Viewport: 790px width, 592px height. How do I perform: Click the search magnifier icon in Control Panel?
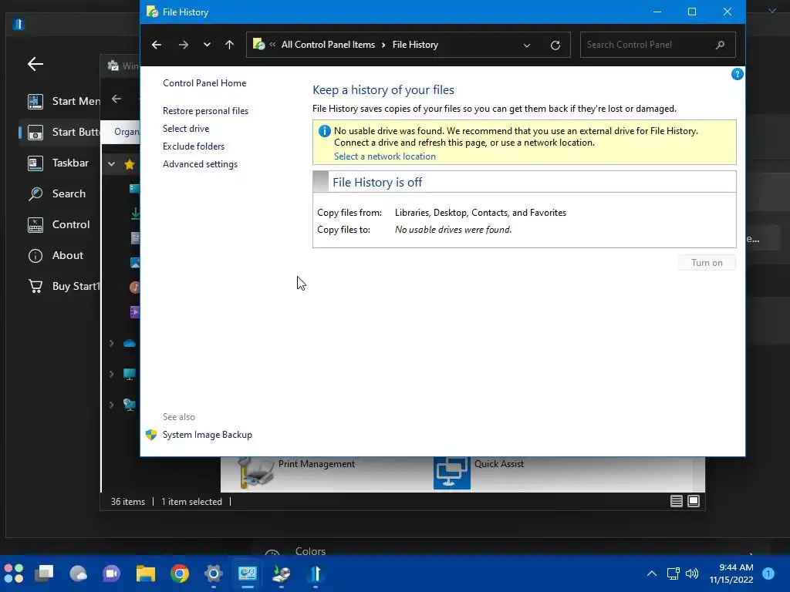pos(720,45)
